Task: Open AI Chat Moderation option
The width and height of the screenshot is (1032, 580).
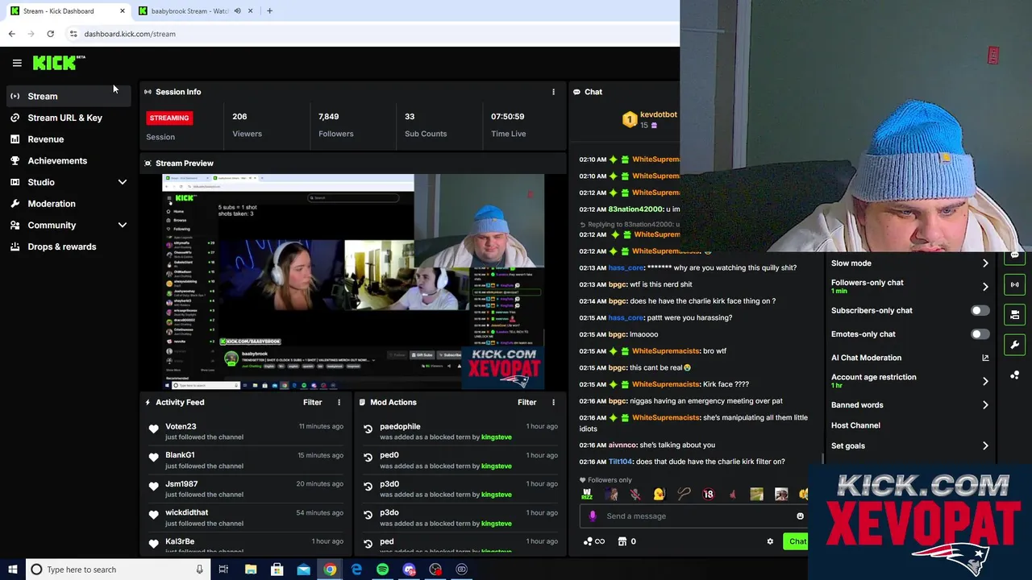Action: pyautogui.click(x=866, y=358)
